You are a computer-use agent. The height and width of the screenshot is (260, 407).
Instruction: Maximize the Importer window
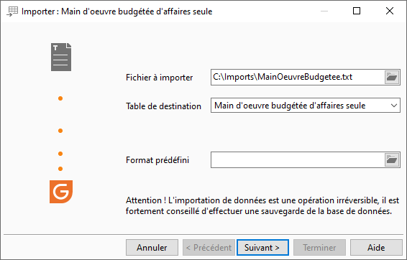pos(357,11)
